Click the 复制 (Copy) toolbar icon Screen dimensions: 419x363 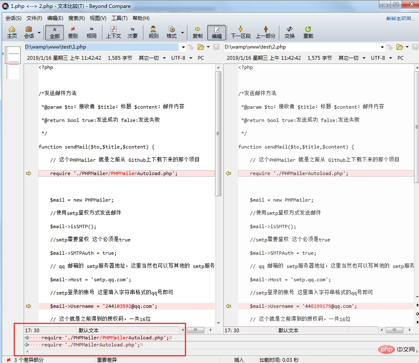[198, 32]
